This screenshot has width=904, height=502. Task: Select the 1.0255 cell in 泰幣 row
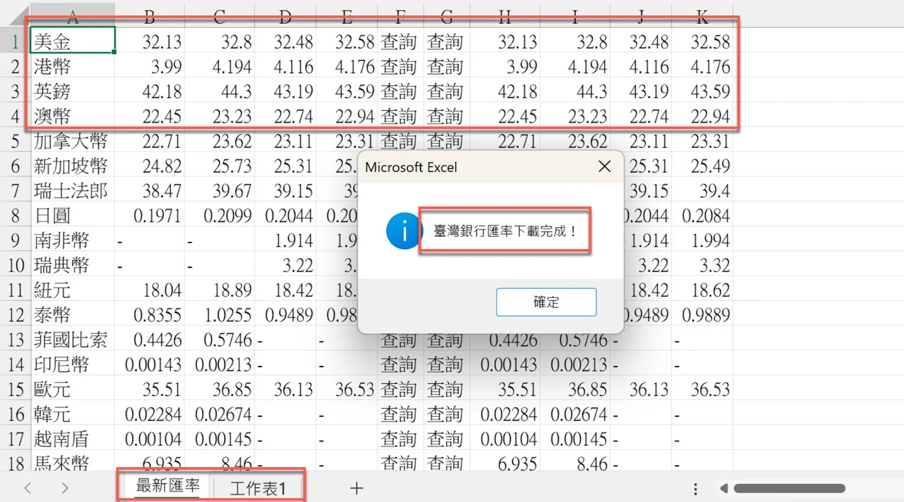(220, 315)
